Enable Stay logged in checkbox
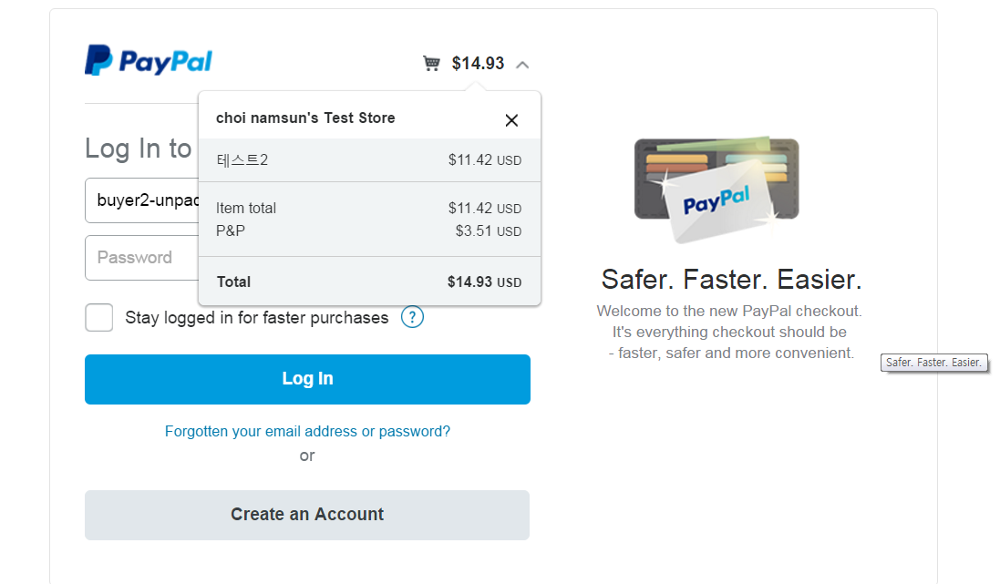 click(x=99, y=318)
